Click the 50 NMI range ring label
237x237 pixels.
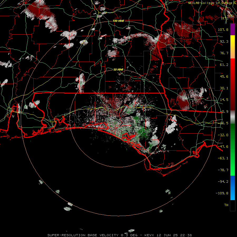click(x=118, y=70)
